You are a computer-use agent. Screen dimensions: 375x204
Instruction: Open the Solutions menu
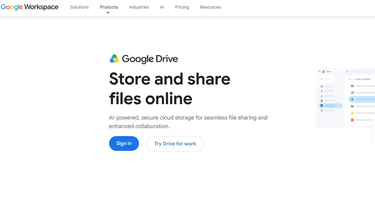click(x=79, y=7)
